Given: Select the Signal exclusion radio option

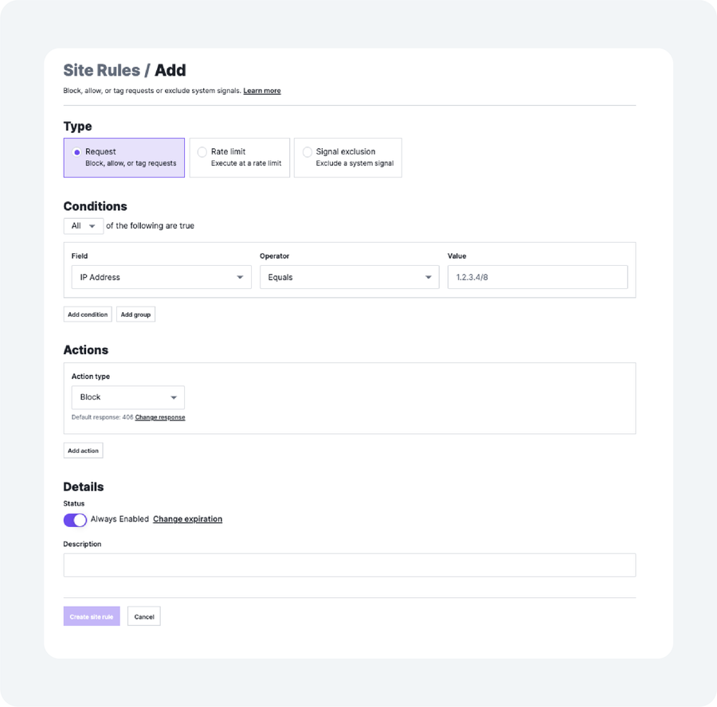Looking at the screenshot, I should [308, 152].
